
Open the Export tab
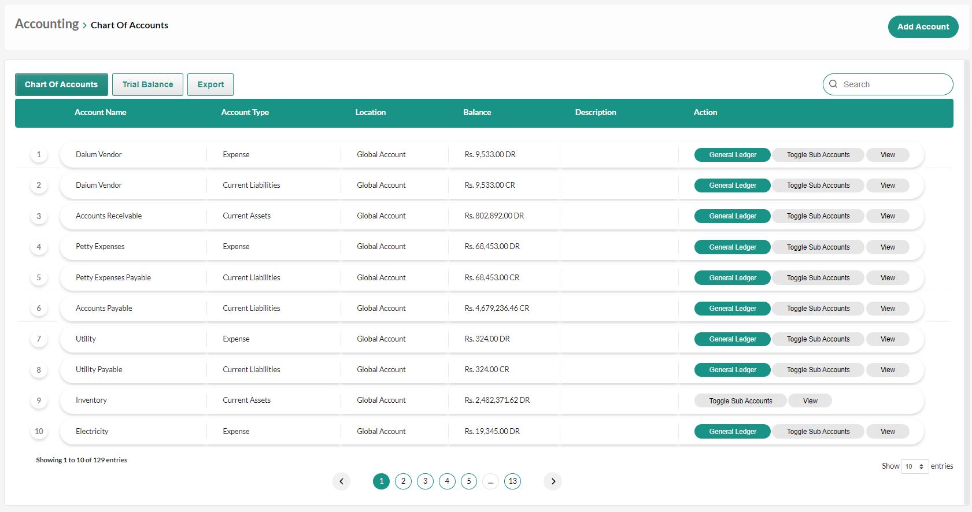tap(210, 84)
